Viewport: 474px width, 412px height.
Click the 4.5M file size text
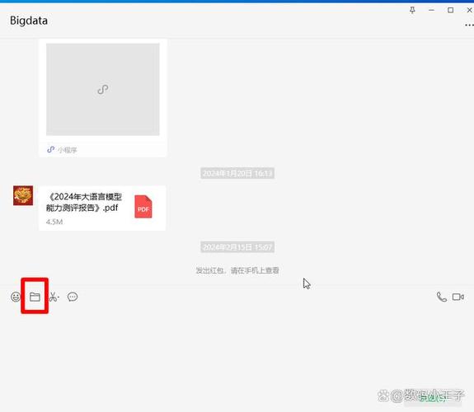point(54,222)
